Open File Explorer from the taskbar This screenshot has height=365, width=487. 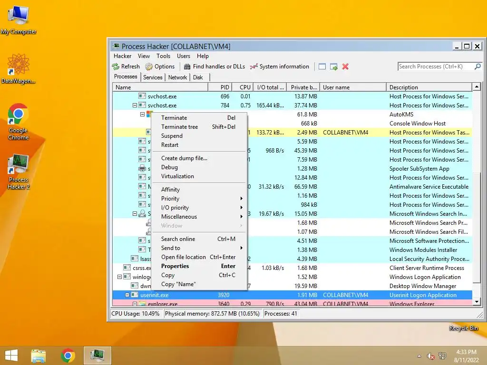tap(39, 355)
